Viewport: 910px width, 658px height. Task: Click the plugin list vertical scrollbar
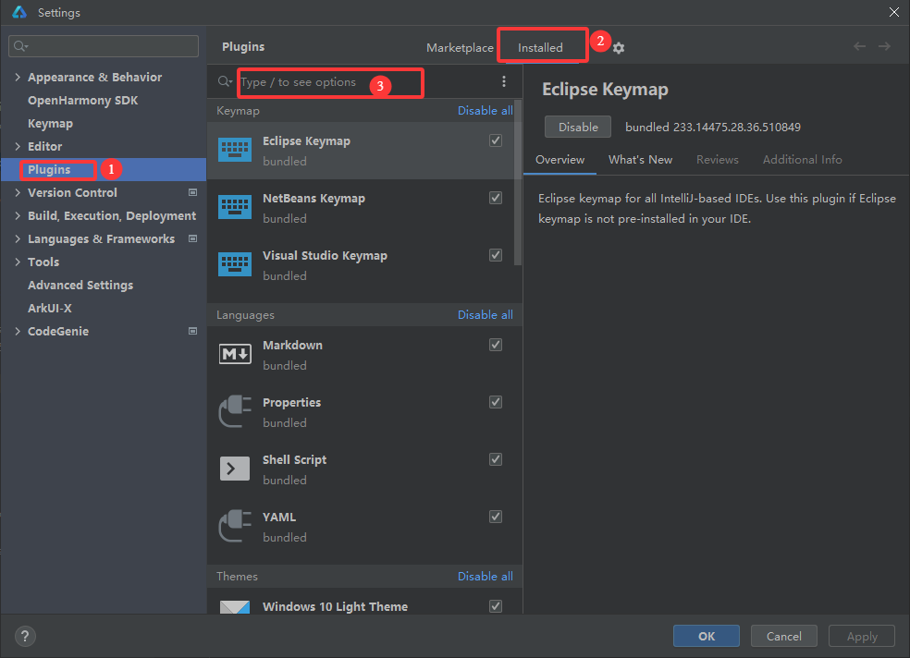point(518,183)
